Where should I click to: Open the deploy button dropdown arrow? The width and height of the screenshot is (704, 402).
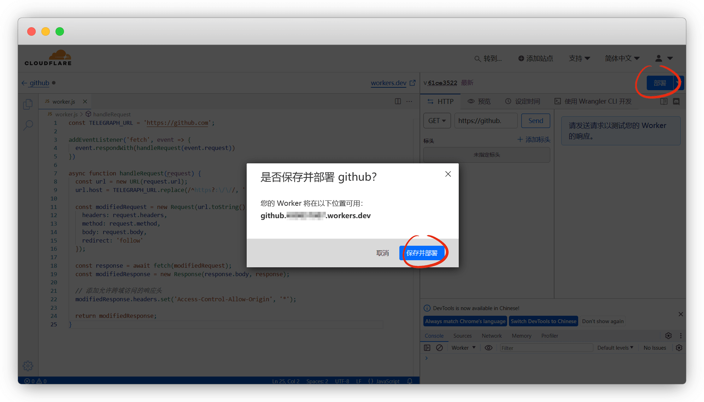tap(679, 83)
